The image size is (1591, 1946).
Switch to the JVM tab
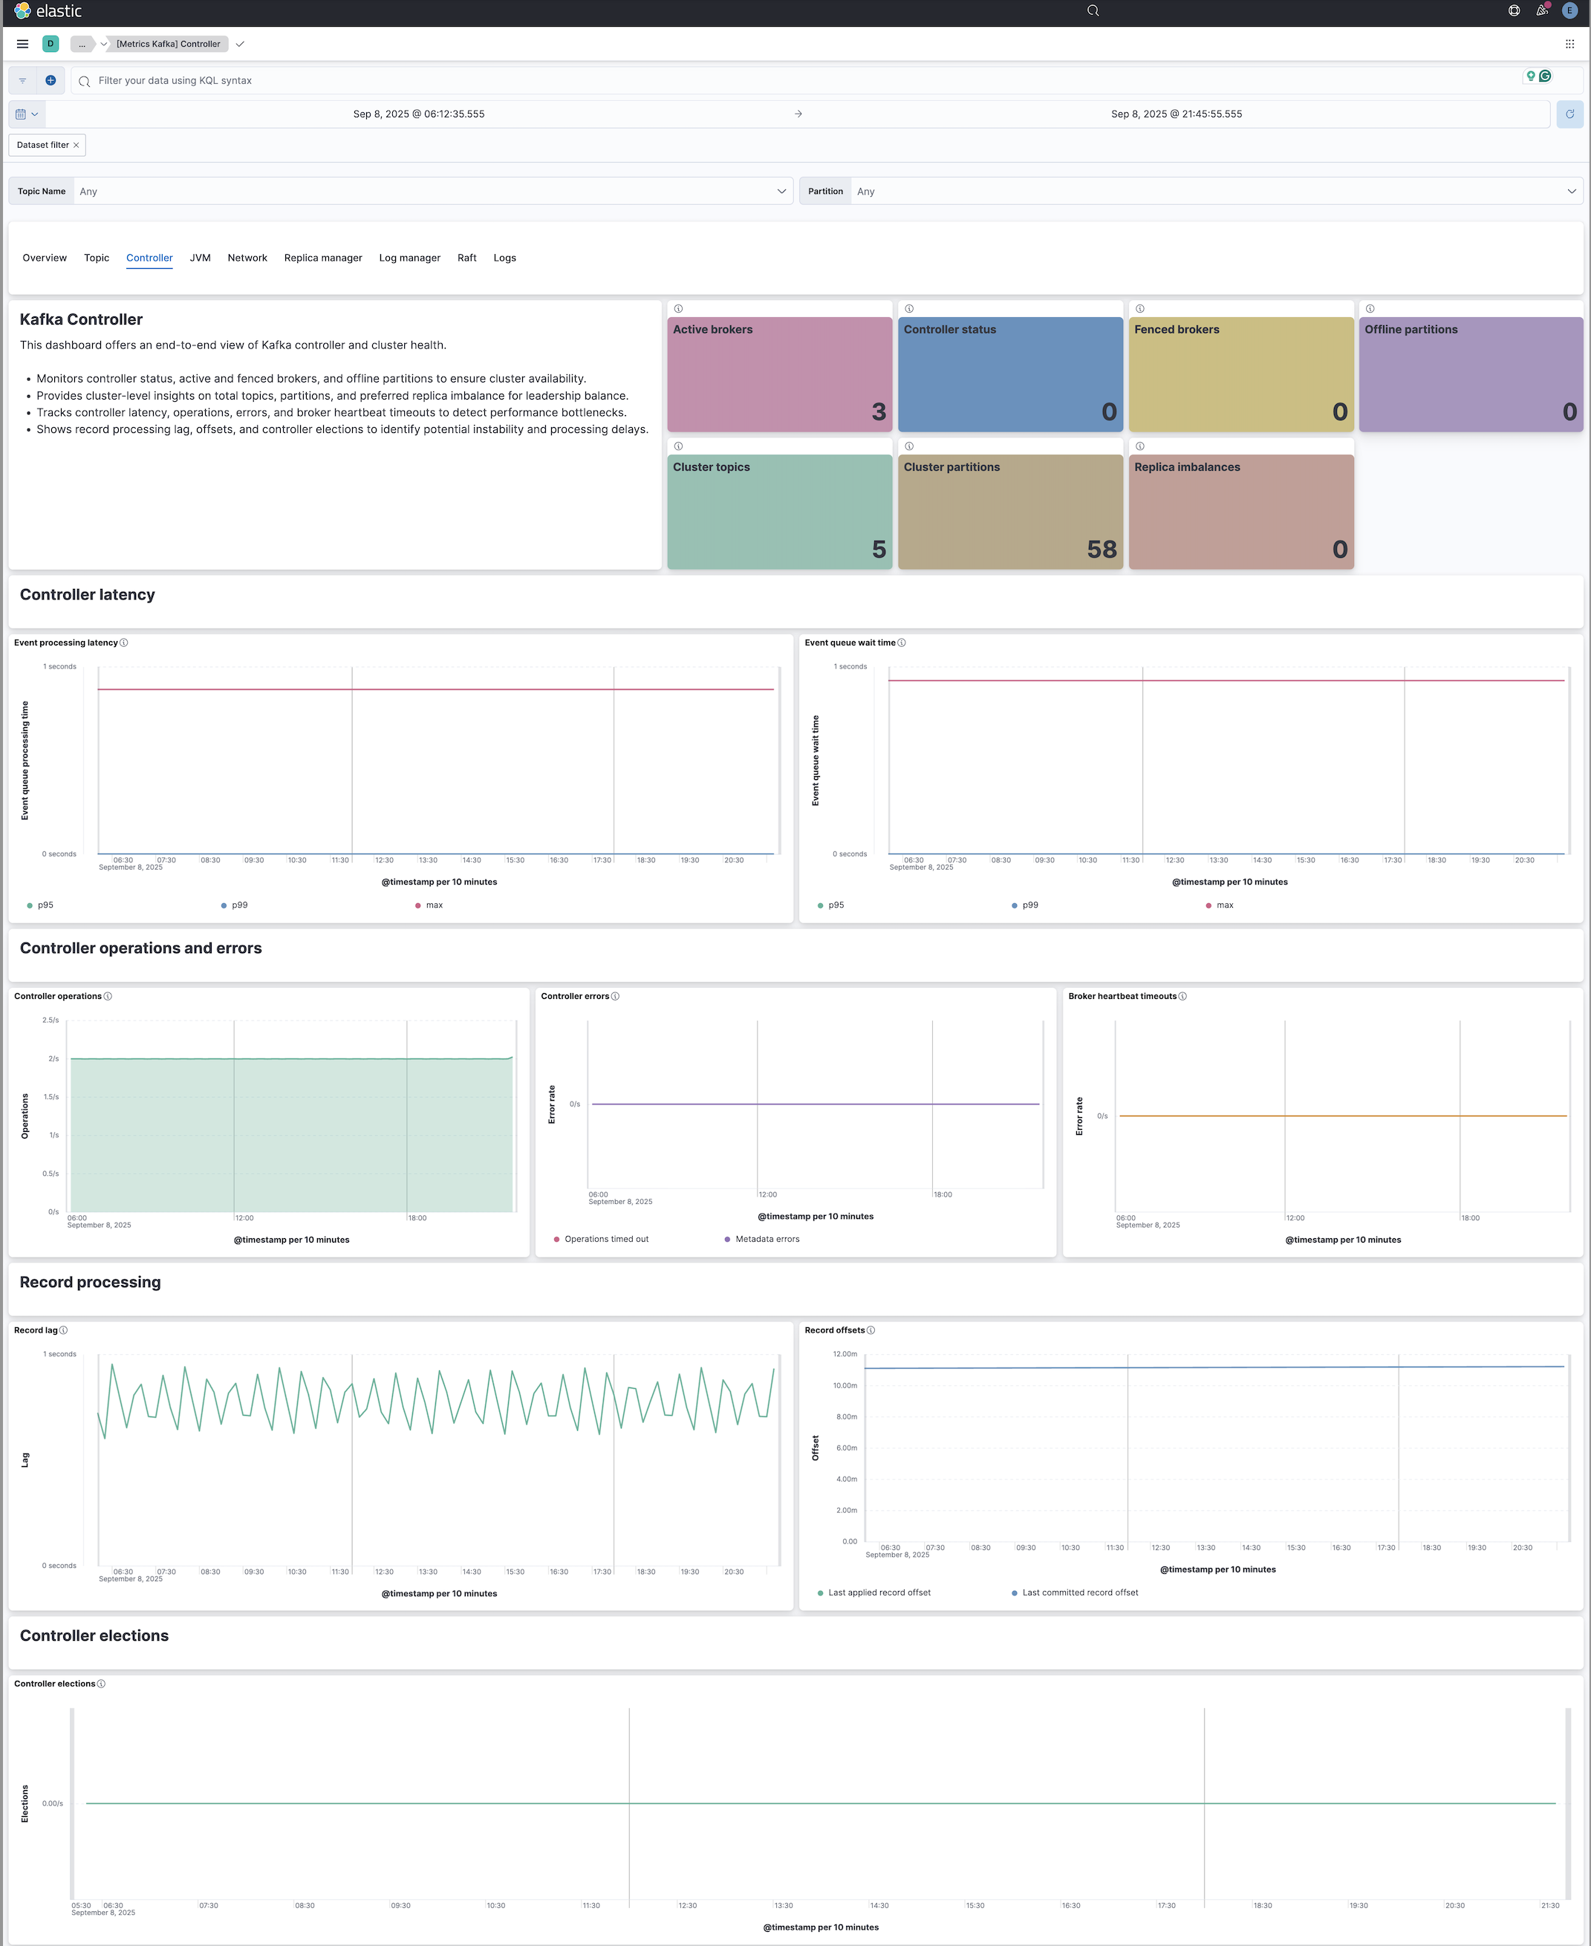tap(200, 258)
